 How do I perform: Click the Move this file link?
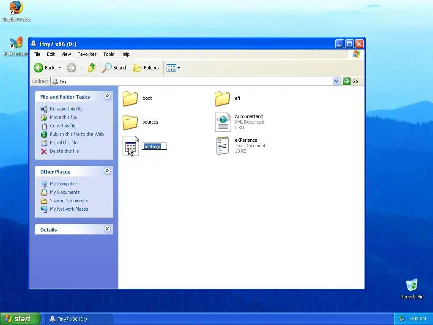coord(63,117)
